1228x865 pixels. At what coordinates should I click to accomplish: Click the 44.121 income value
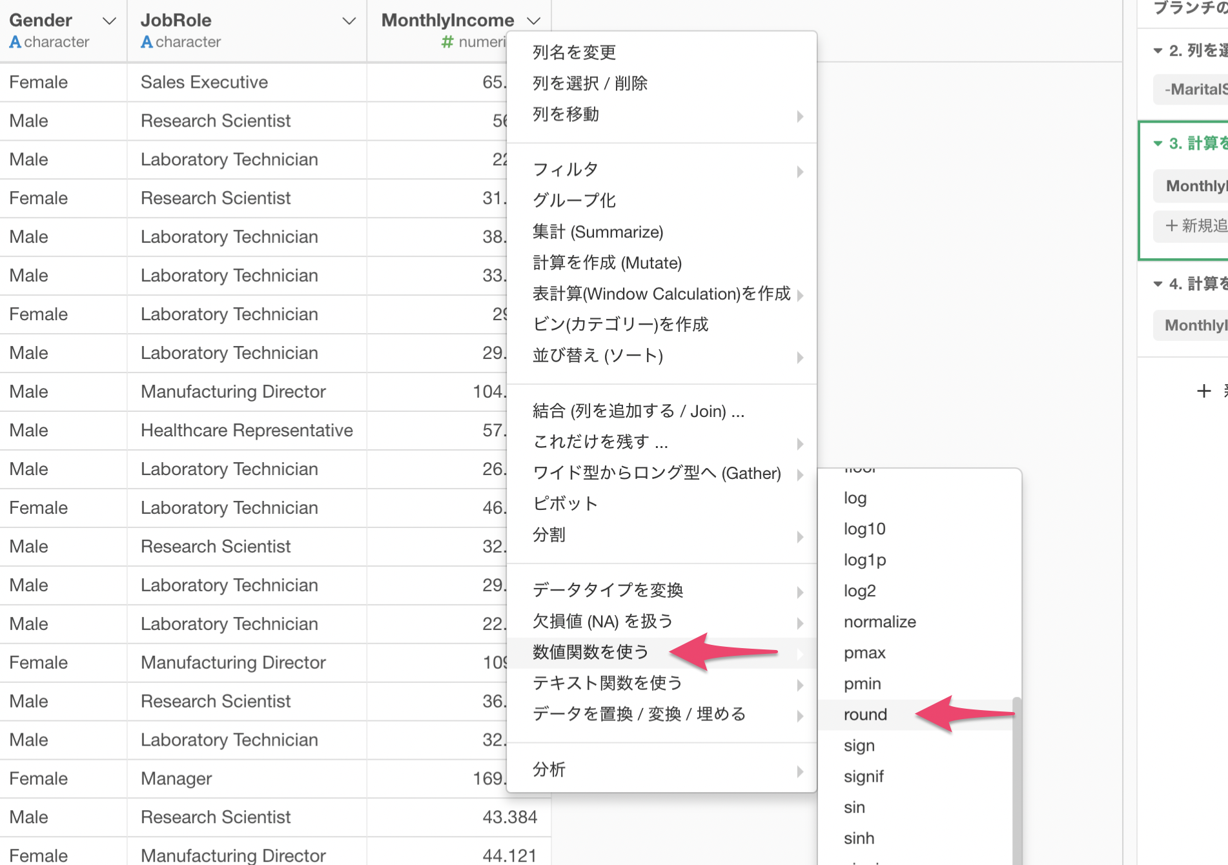(x=510, y=856)
